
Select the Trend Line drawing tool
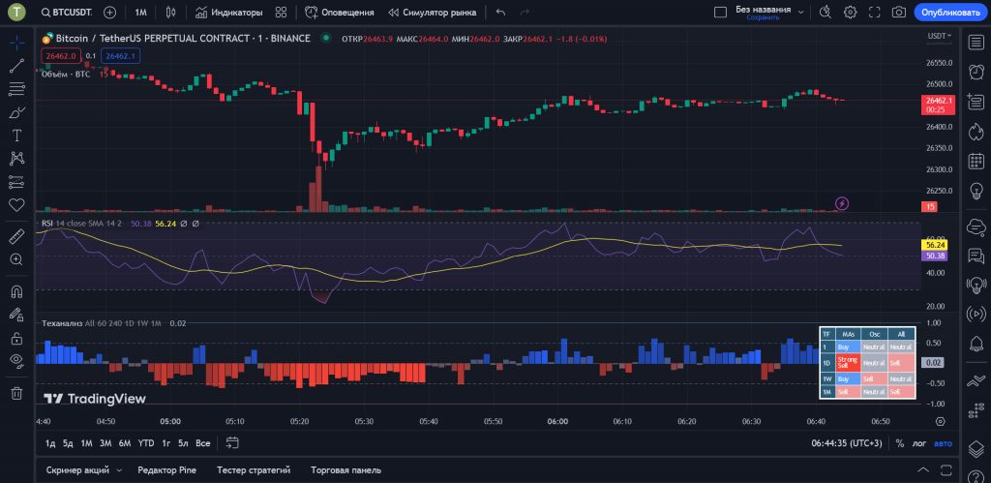point(16,67)
